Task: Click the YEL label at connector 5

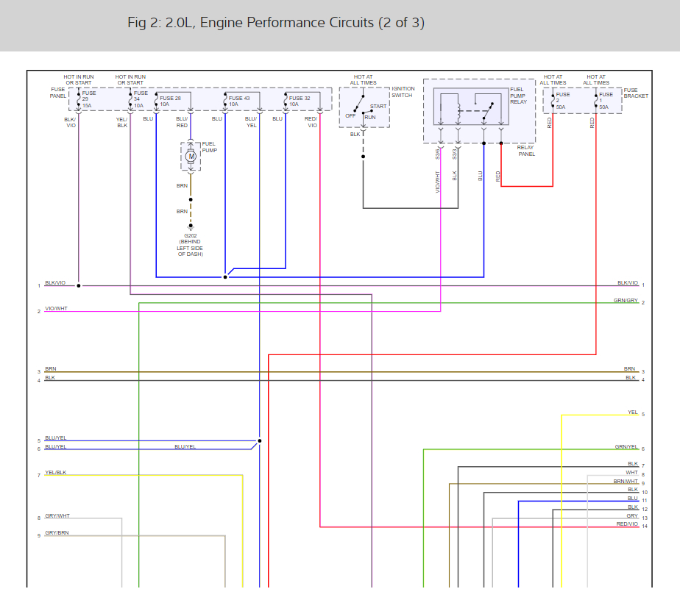Action: [633, 412]
